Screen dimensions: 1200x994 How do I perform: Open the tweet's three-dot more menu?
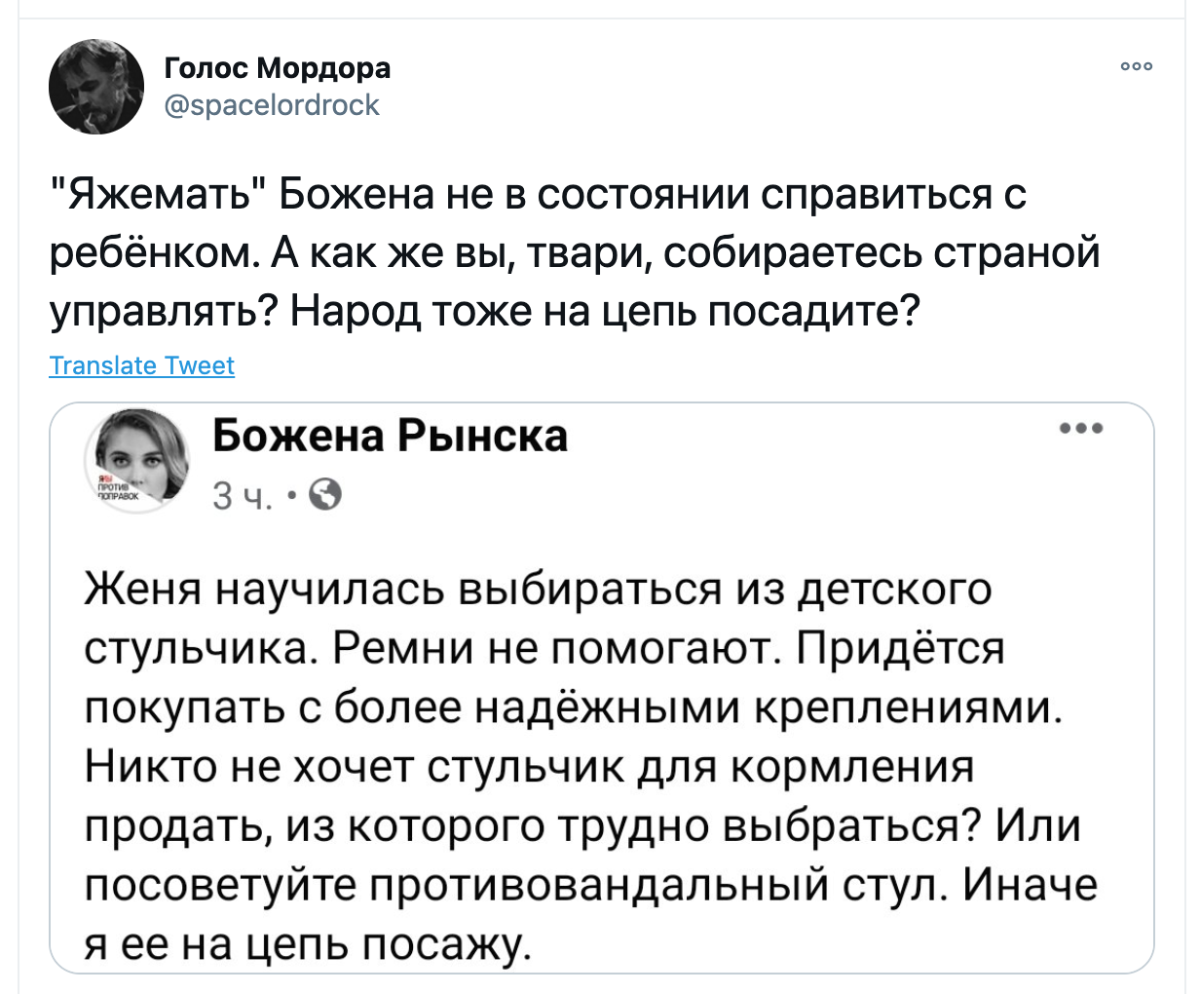(x=1137, y=67)
